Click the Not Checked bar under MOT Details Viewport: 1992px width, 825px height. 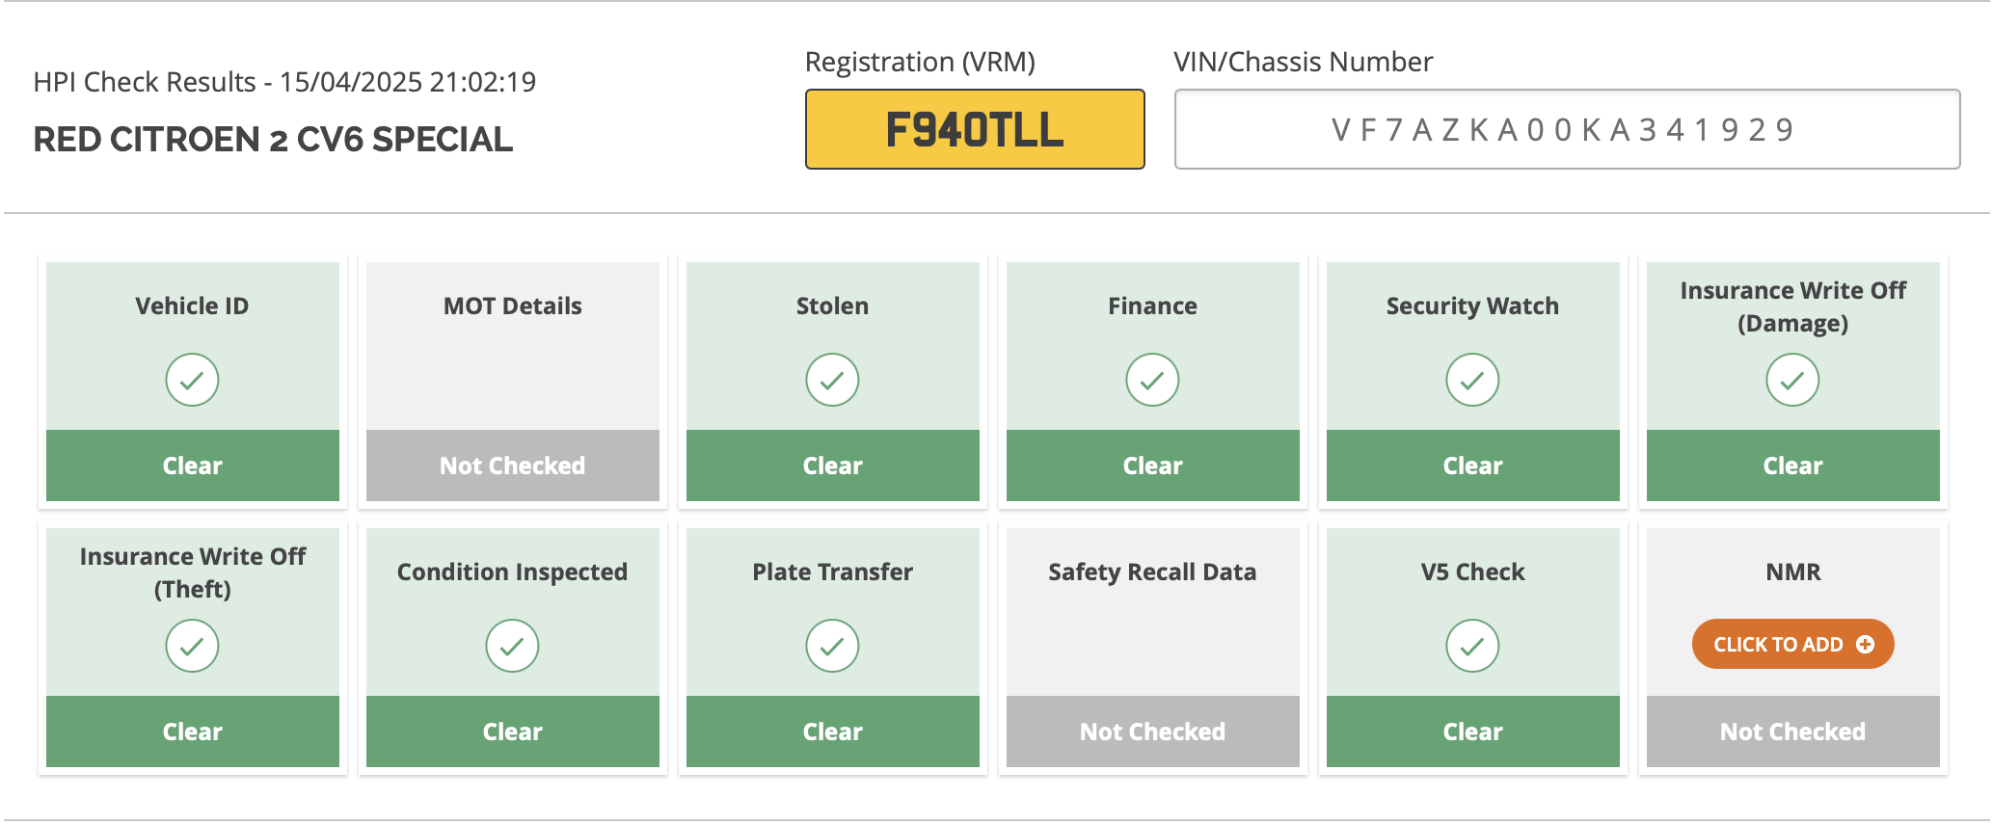513,466
